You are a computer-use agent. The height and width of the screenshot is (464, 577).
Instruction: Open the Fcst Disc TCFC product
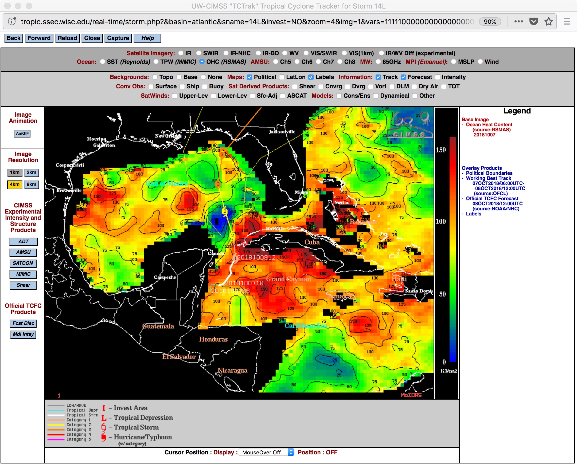click(23, 323)
